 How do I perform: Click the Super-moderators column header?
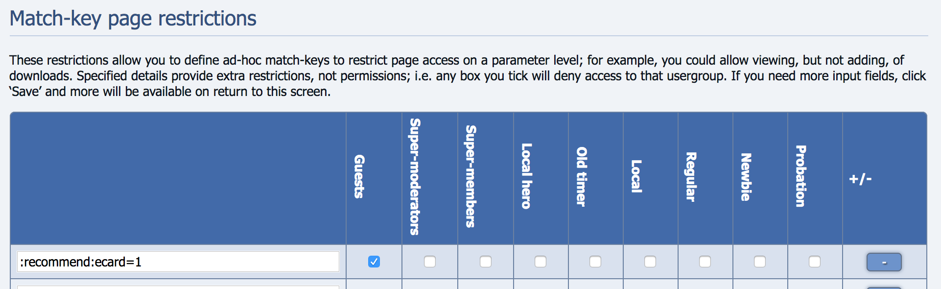pos(415,177)
